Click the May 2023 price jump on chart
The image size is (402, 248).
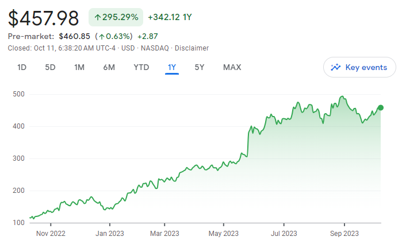(x=248, y=144)
